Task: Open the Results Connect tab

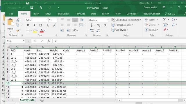Action: pyautogui.click(x=152, y=14)
